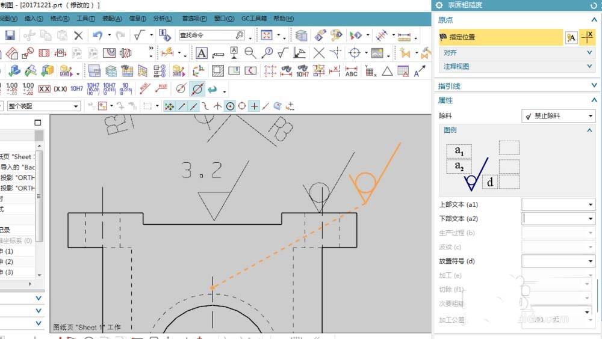Open the 下部文本 (a2) dropdown arrow
This screenshot has width=602, height=339.
click(591, 219)
